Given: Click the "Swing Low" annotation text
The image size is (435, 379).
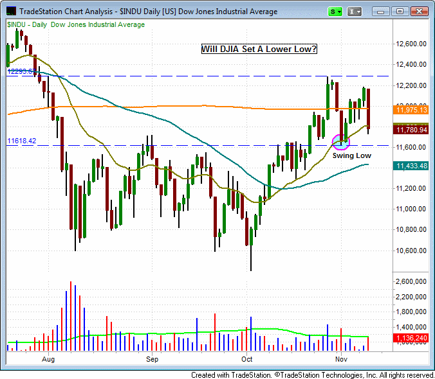Looking at the screenshot, I should pyautogui.click(x=352, y=155).
